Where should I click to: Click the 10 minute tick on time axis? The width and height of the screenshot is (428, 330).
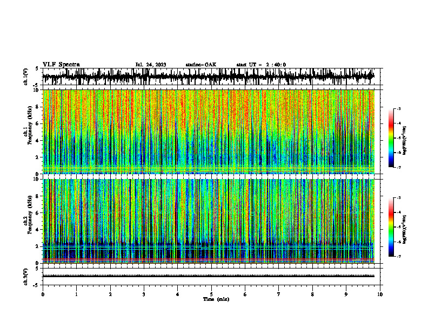(380, 294)
